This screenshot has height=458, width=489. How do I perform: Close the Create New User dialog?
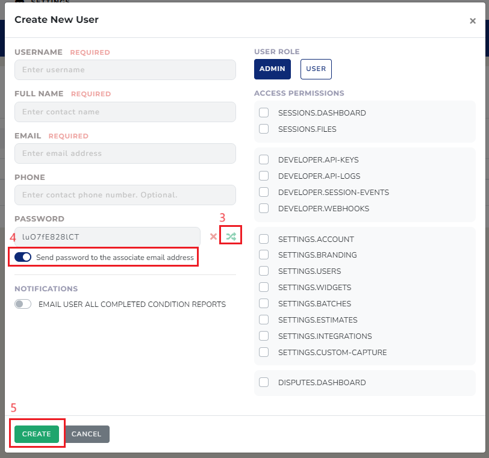473,21
